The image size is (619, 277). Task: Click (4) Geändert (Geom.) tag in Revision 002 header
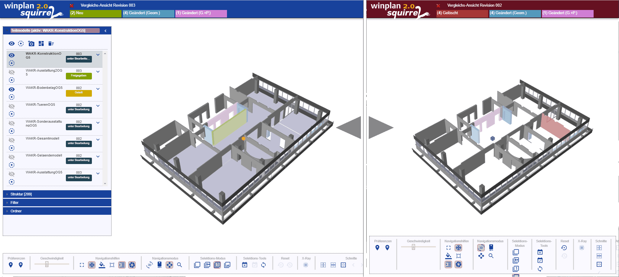coord(515,14)
